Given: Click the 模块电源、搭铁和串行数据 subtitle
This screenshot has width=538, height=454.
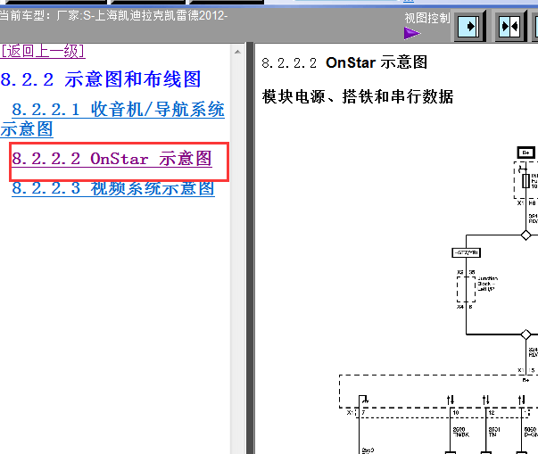Looking at the screenshot, I should (x=358, y=96).
